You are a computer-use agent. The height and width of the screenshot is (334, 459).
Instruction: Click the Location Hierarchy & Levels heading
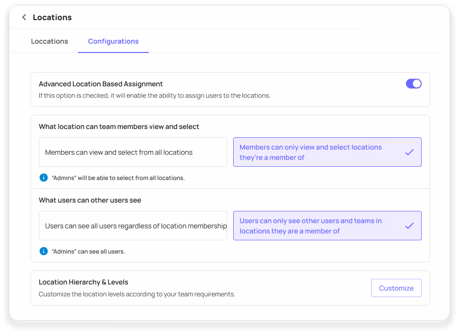coord(83,282)
